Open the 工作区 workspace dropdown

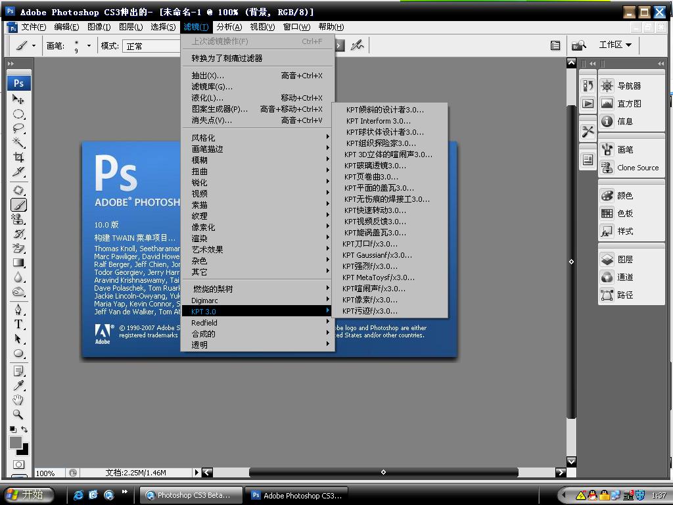click(x=615, y=45)
